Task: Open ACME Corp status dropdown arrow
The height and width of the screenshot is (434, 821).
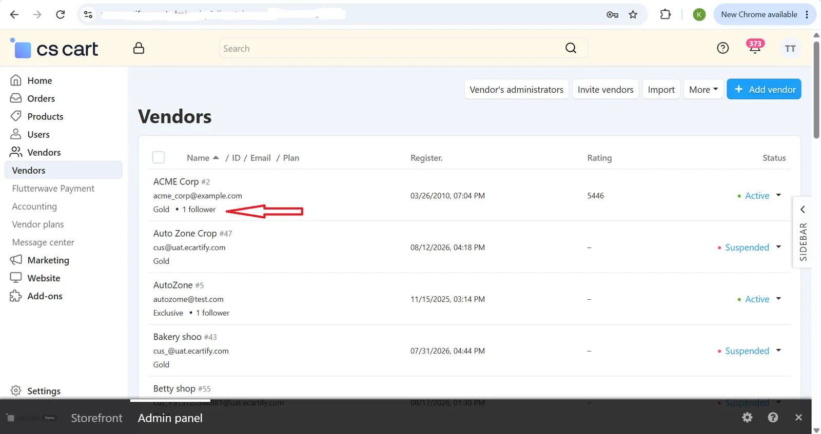Action: point(778,195)
